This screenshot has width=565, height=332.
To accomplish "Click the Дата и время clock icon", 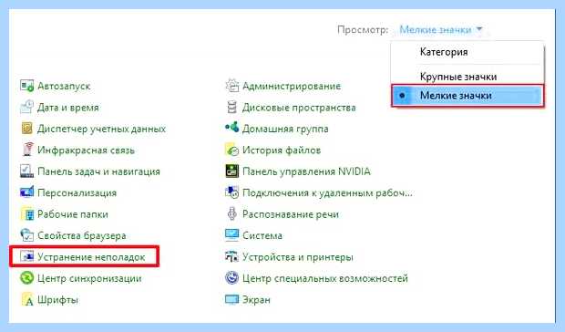I will (x=27, y=107).
